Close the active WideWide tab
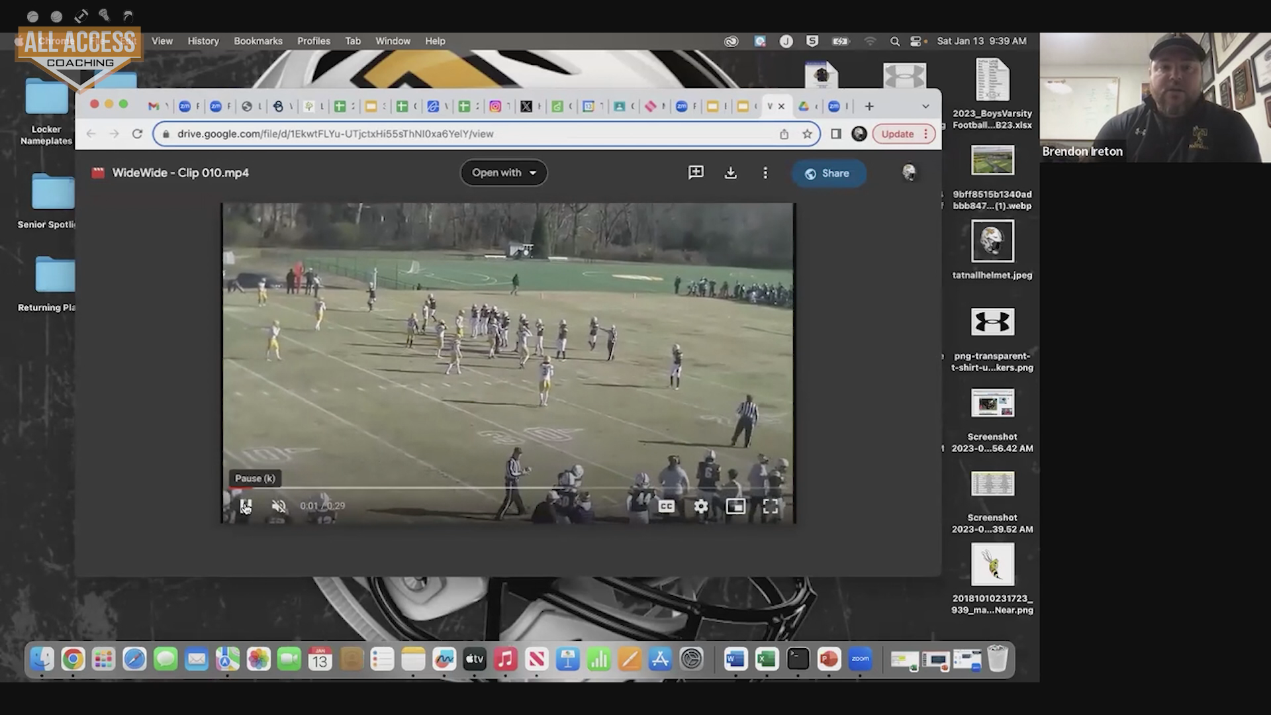1271x715 pixels. (x=781, y=106)
